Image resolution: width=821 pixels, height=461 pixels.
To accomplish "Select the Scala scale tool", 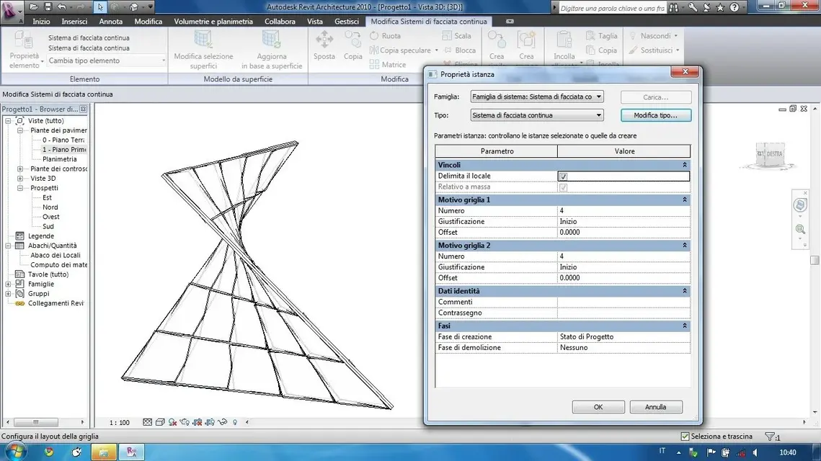I will click(x=456, y=35).
